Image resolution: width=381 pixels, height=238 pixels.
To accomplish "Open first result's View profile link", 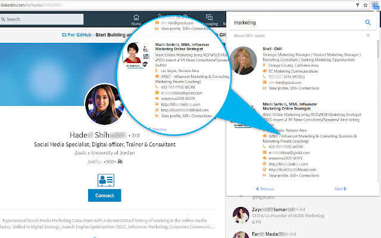I will click(x=294, y=88).
